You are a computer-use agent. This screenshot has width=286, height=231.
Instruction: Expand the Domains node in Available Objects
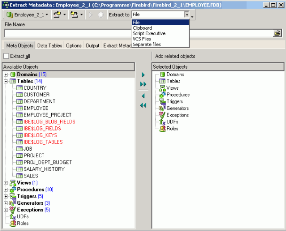click(x=6, y=75)
